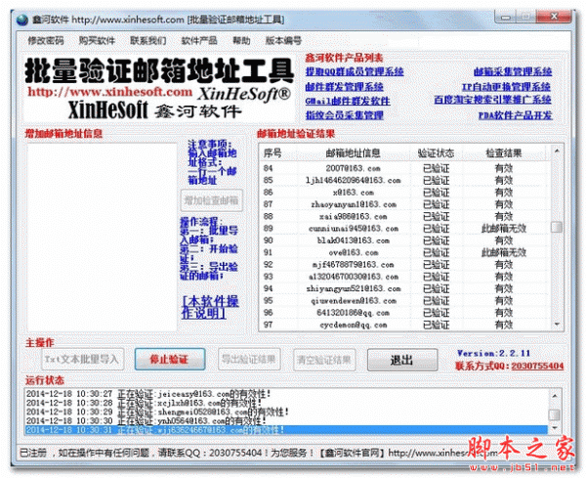586x478 pixels.
Task: Open QQ contact link 2030755404
Action: tap(537, 366)
